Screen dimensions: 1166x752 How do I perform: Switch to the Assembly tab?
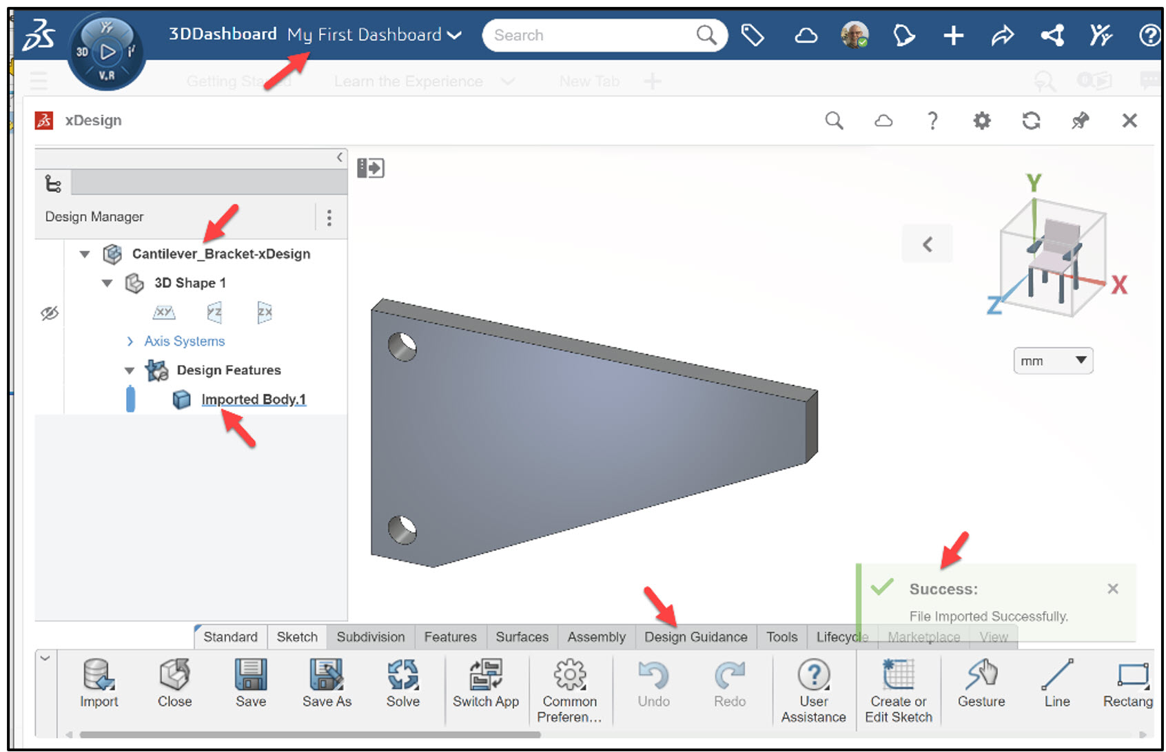(x=595, y=637)
